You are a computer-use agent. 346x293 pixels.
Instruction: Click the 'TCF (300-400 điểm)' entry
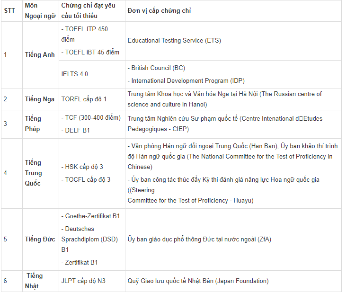[x=91, y=117]
